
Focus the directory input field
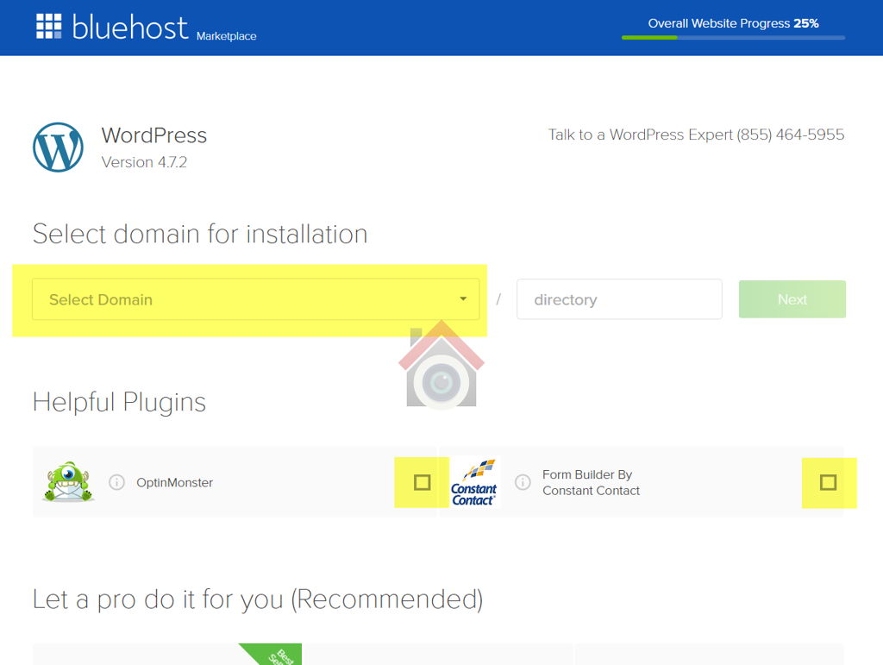(x=618, y=299)
